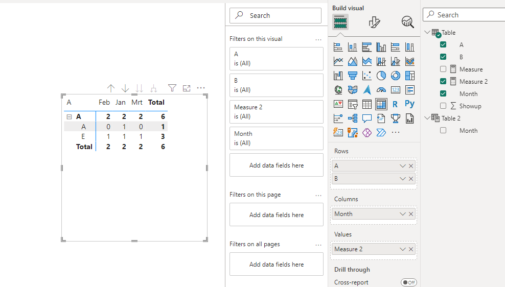This screenshot has width=505, height=287.
Task: Check Month under Table 2
Action: [443, 130]
